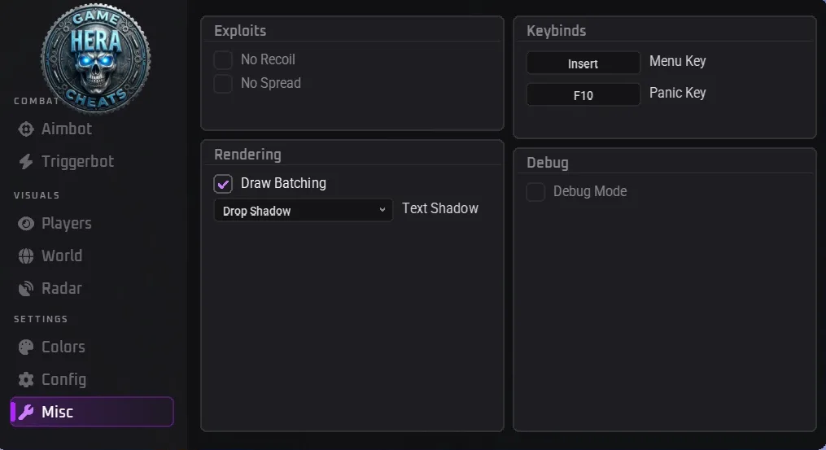Enable the No Recoil checkbox
The width and height of the screenshot is (826, 450).
point(223,59)
